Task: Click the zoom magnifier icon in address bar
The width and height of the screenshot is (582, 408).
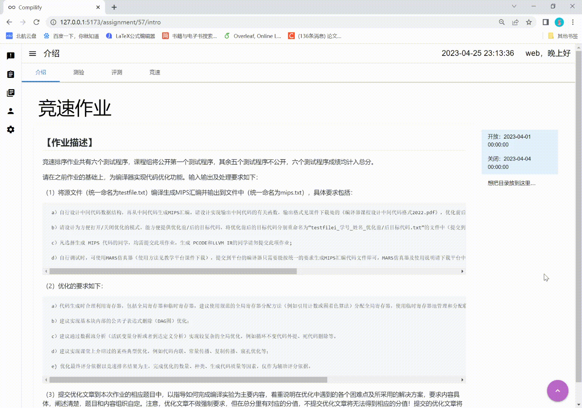Action: [502, 22]
